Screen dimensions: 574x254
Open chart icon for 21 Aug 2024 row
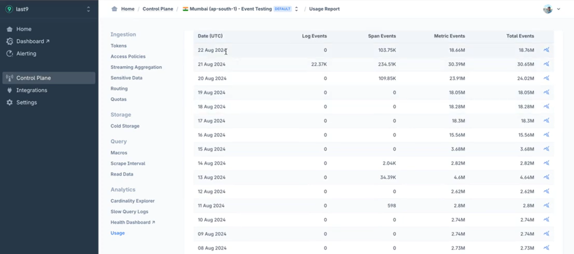546,64
